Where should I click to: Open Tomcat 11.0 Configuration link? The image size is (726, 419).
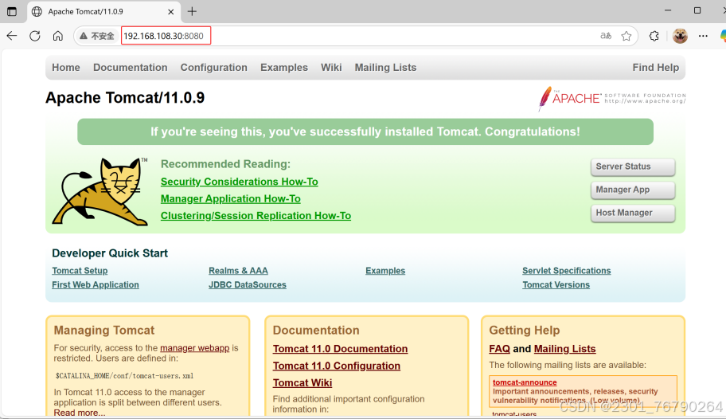pyautogui.click(x=337, y=366)
